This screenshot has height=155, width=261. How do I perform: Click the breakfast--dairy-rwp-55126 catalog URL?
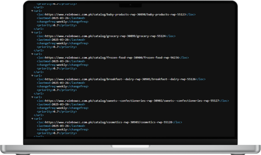coord(120,79)
